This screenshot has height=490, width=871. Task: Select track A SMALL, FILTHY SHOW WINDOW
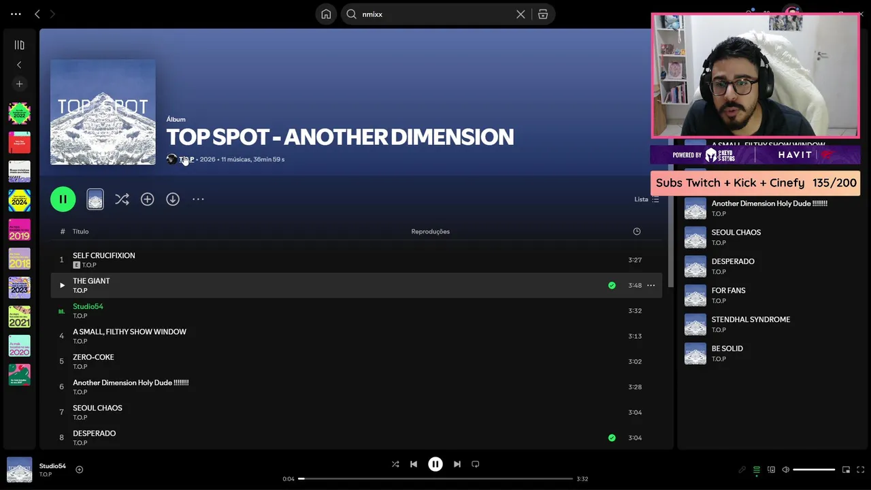click(x=356, y=336)
